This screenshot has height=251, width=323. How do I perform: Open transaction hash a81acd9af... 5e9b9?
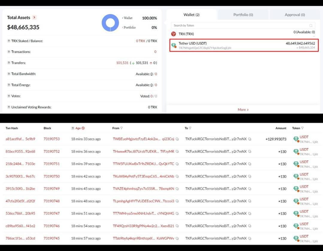[x=20, y=139]
